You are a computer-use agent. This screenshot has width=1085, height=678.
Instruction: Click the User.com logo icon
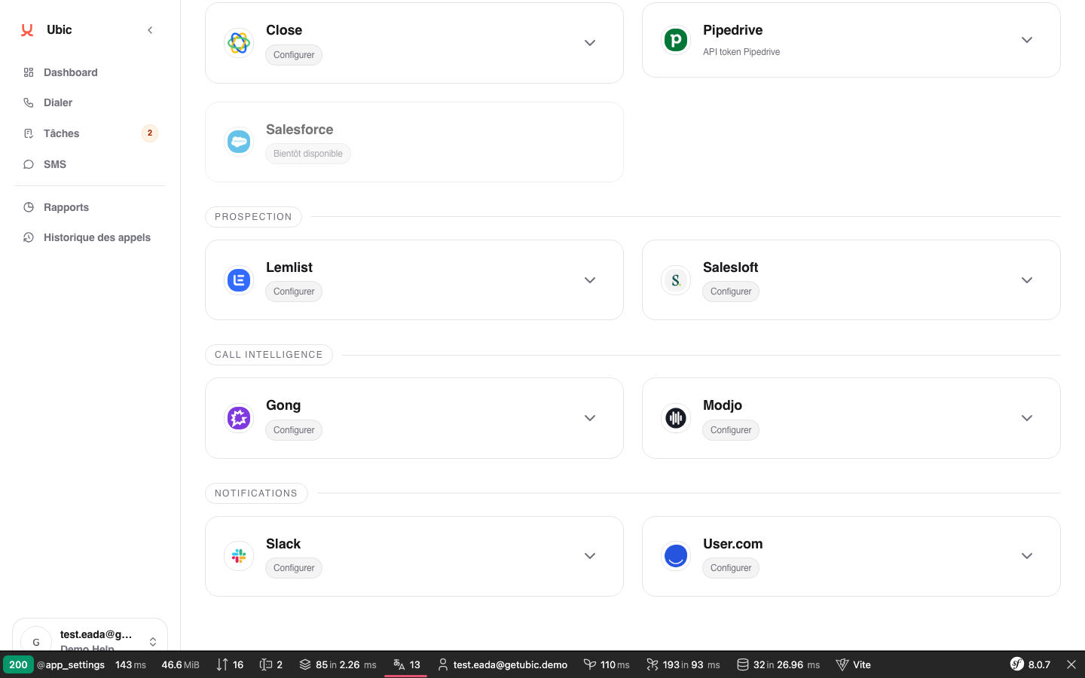[x=676, y=556]
